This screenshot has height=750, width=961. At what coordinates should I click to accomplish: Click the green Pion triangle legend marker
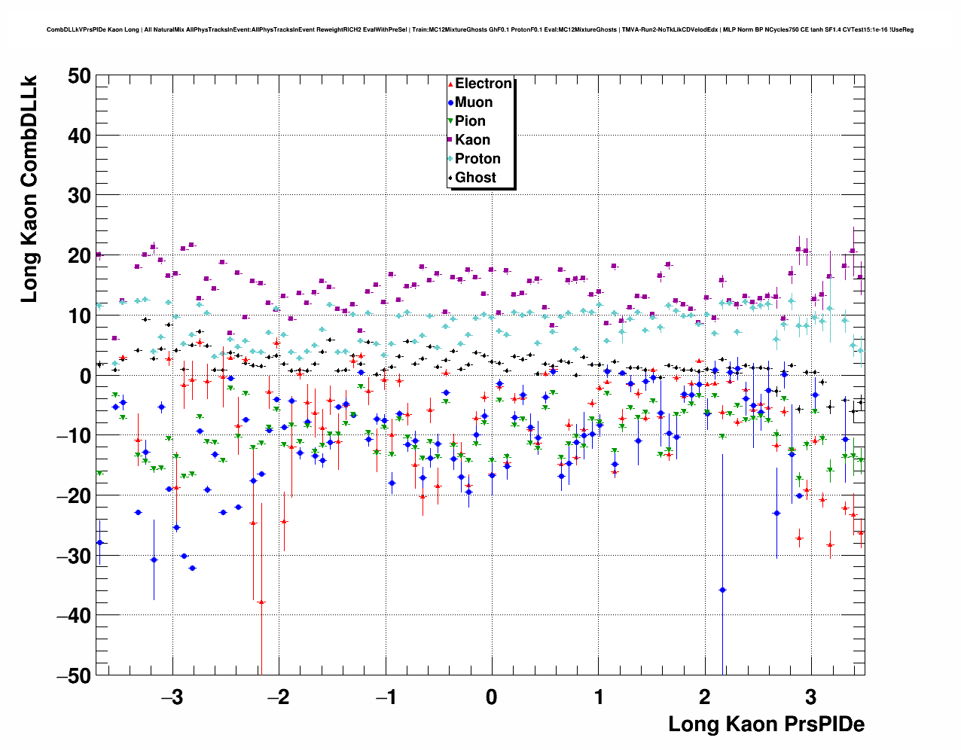click(450, 121)
